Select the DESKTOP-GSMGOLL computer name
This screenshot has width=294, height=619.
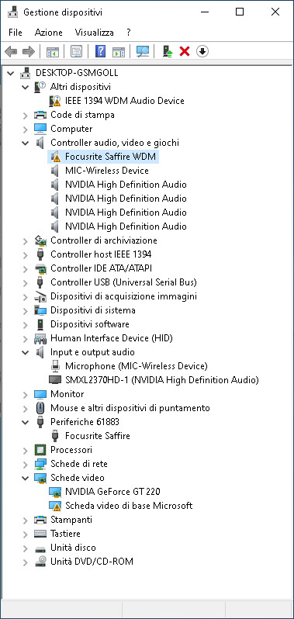77,73
